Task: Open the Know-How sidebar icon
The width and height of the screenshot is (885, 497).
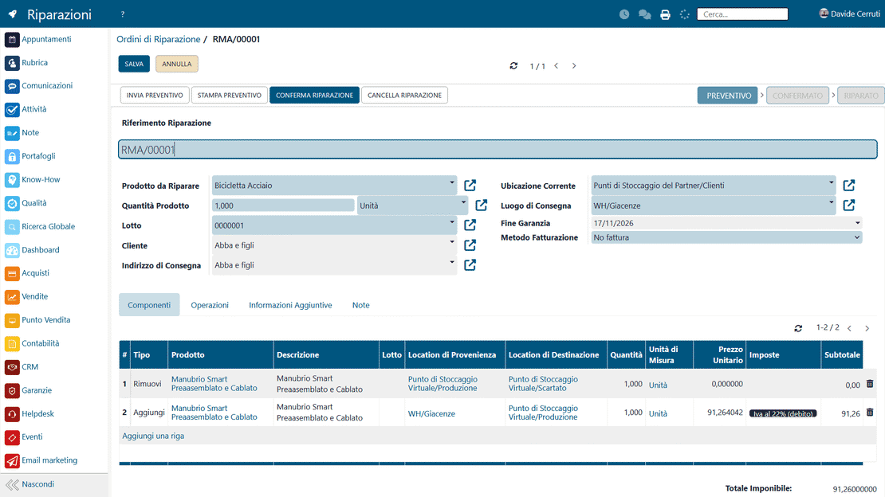Action: pyautogui.click(x=12, y=180)
